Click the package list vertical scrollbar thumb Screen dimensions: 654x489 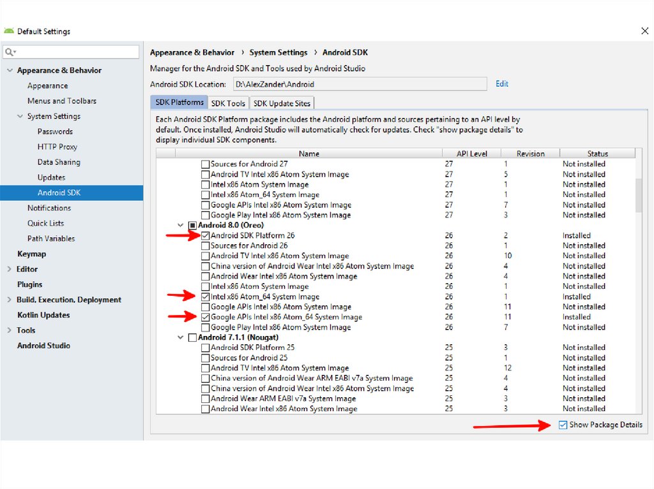pos(639,195)
